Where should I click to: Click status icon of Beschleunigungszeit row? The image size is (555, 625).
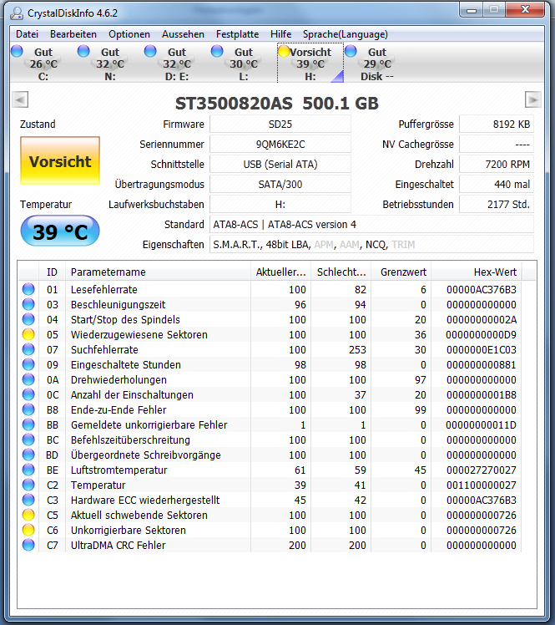point(28,304)
